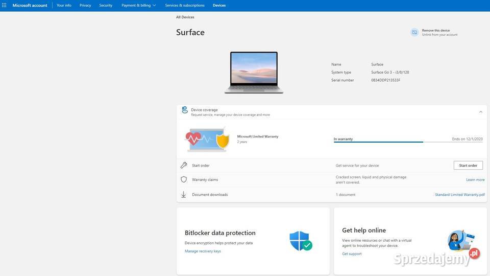Click the Document downloads row label
This screenshot has width=490, height=276.
[x=210, y=195]
